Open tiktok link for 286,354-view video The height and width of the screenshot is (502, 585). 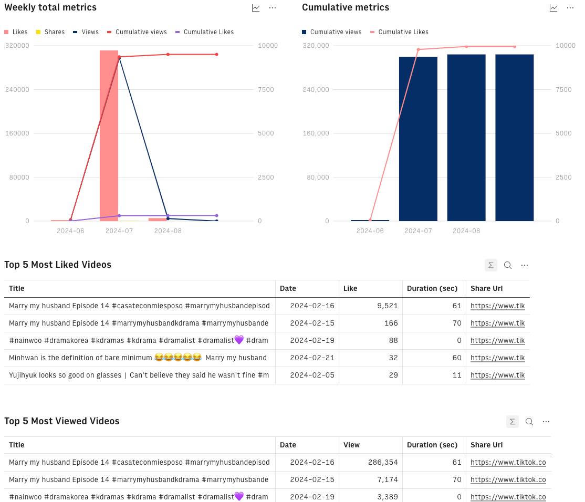508,463
